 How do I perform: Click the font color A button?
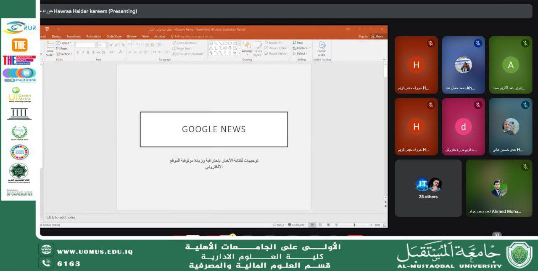121,52
